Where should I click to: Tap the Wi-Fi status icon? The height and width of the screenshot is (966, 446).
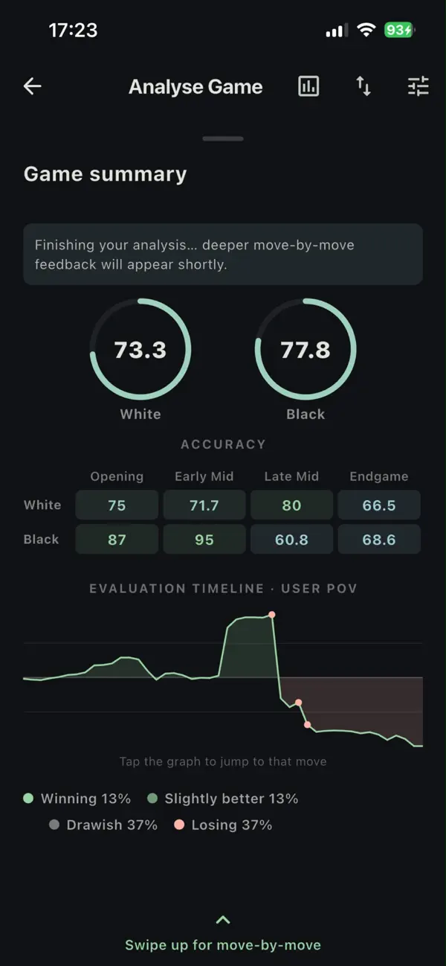(366, 30)
